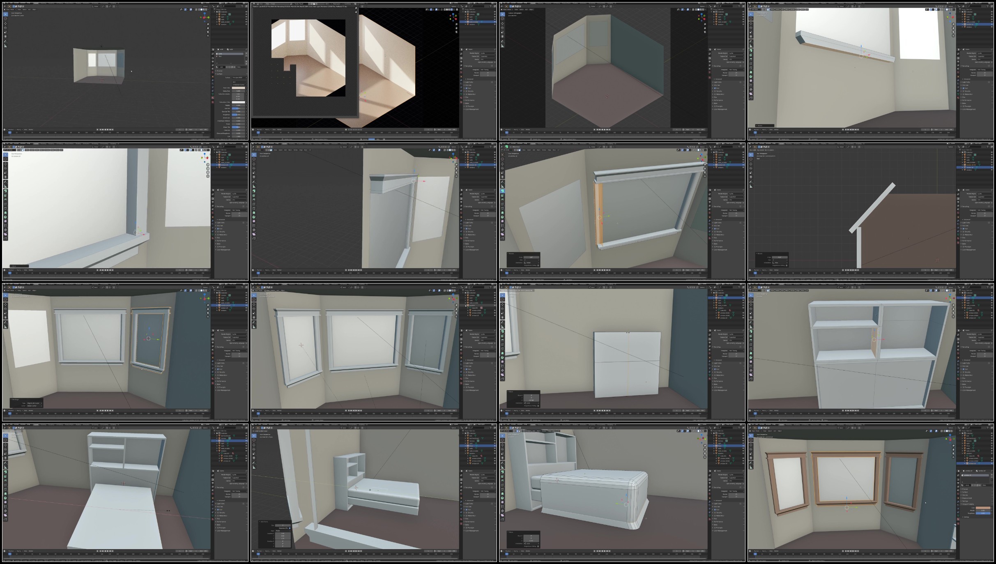Viewport: 996px width, 564px height.
Task: Select Loop Cut tool in orange-edge window frame
Action: 503,204
